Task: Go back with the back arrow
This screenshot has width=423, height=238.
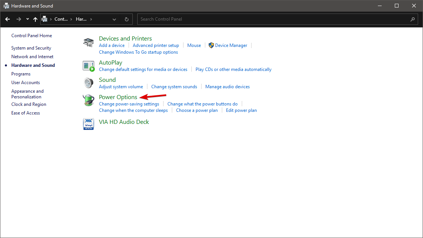Action: [8, 19]
